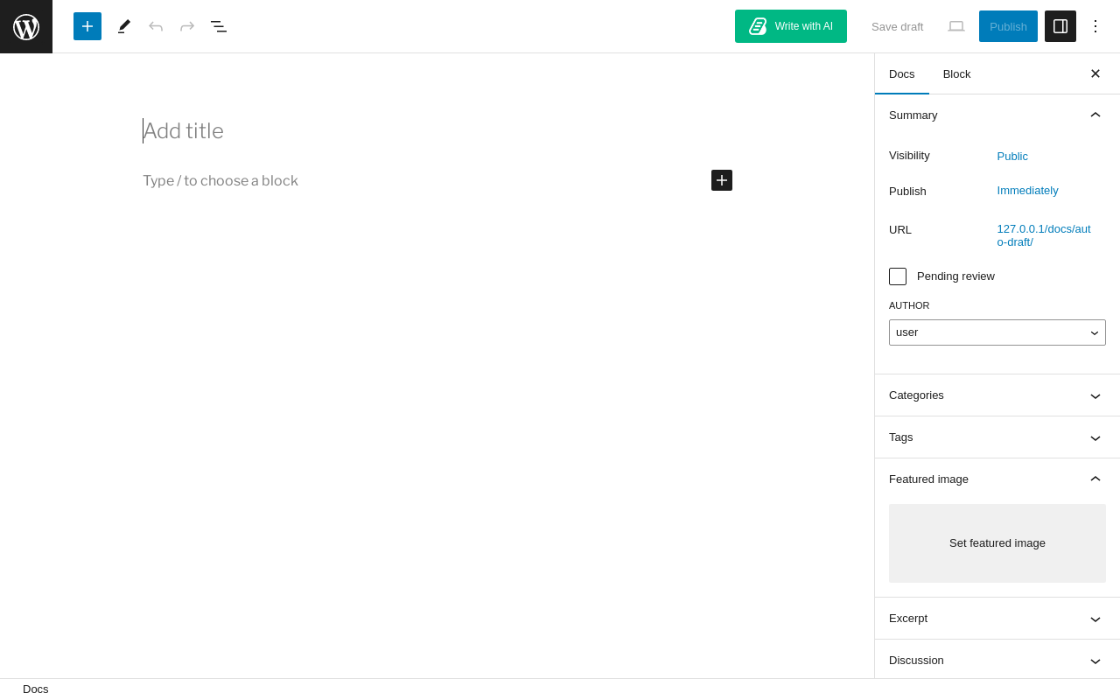
Task: Click the WordPress logo icon
Action: pyautogui.click(x=26, y=26)
